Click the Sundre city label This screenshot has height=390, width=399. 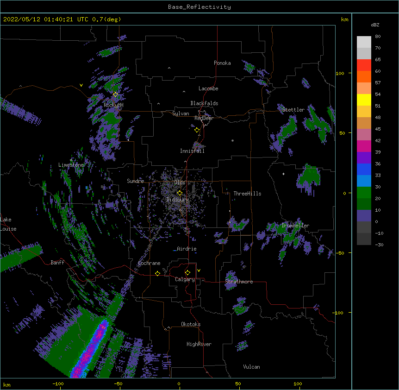135,181
